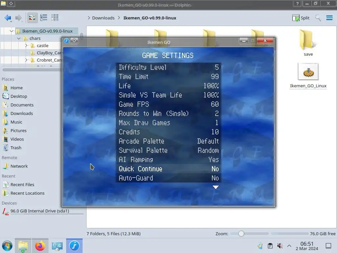The image size is (337, 253).
Task: Click the Dolphin back navigation arrow
Action: [8, 18]
